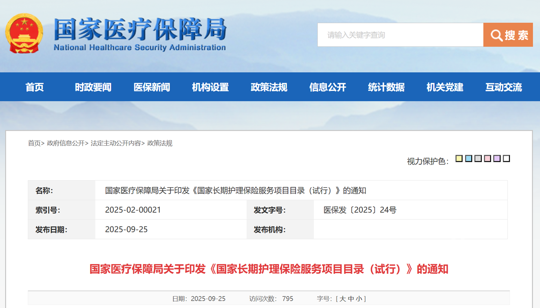540x308 pixels.
Task: Go to 医保新闻 in navigation bar
Action: [151, 87]
